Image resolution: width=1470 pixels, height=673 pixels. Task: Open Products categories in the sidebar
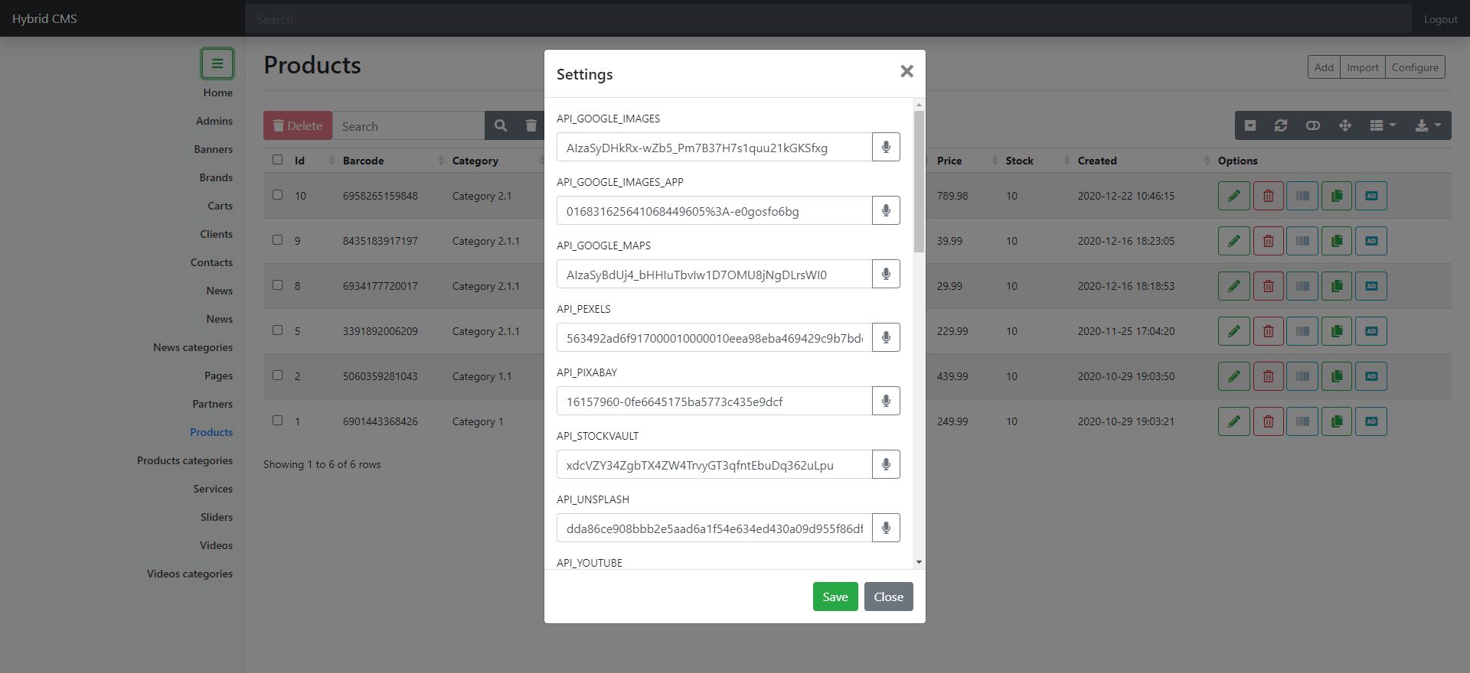click(x=185, y=460)
